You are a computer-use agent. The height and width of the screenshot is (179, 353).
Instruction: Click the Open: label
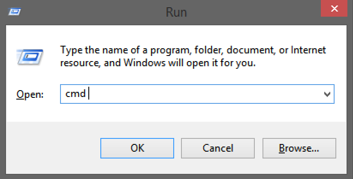coord(30,94)
